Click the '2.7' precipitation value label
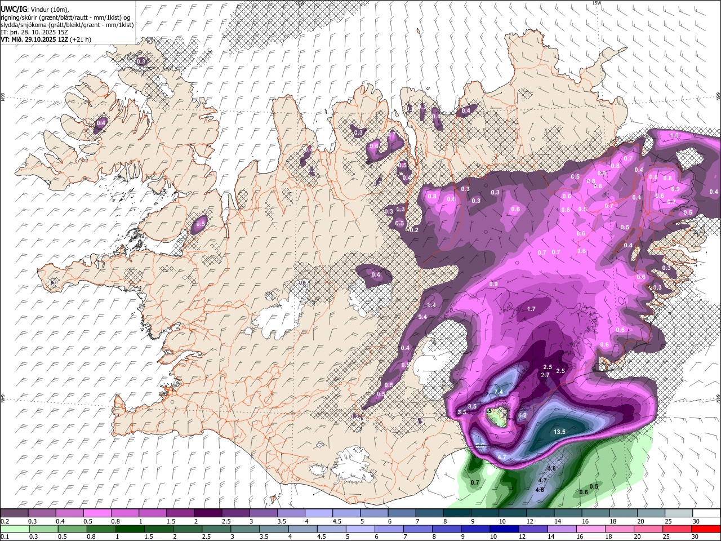 [545, 375]
